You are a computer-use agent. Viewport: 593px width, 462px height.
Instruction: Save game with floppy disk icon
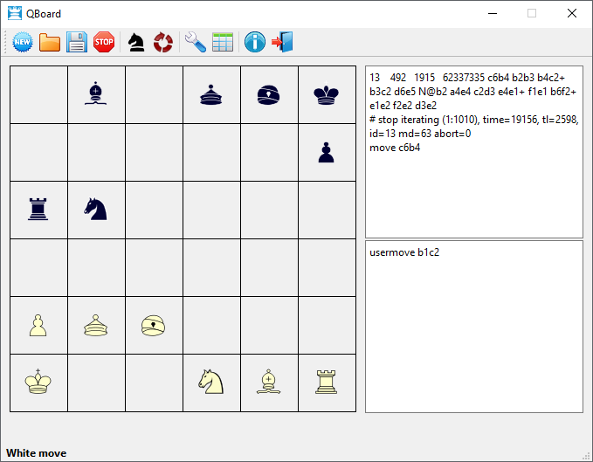[77, 42]
